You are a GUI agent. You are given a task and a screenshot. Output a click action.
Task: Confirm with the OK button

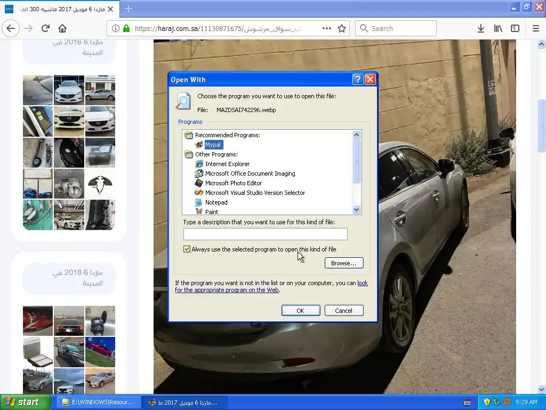pyautogui.click(x=301, y=311)
